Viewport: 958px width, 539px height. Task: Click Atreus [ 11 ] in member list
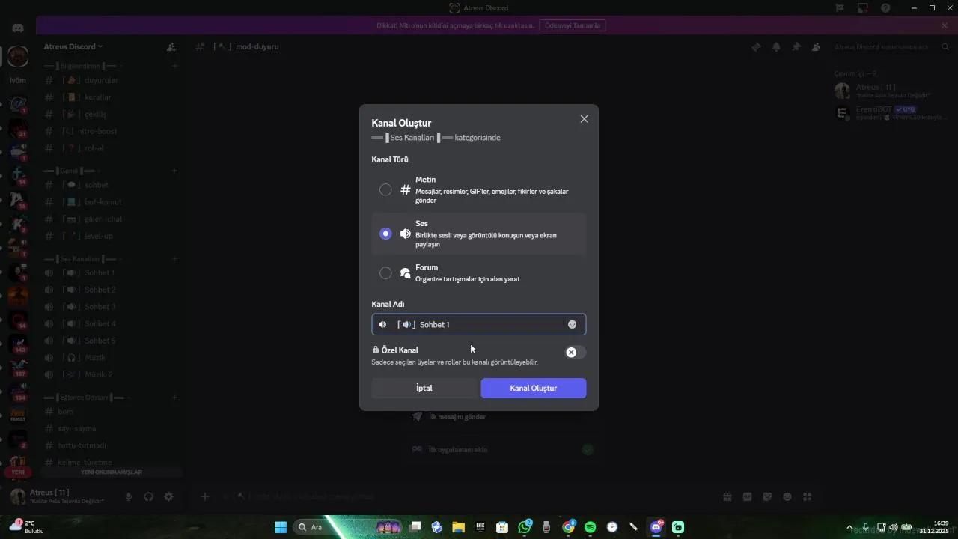891,91
